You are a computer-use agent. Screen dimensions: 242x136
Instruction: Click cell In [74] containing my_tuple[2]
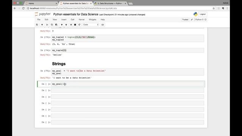click(x=127, y=50)
